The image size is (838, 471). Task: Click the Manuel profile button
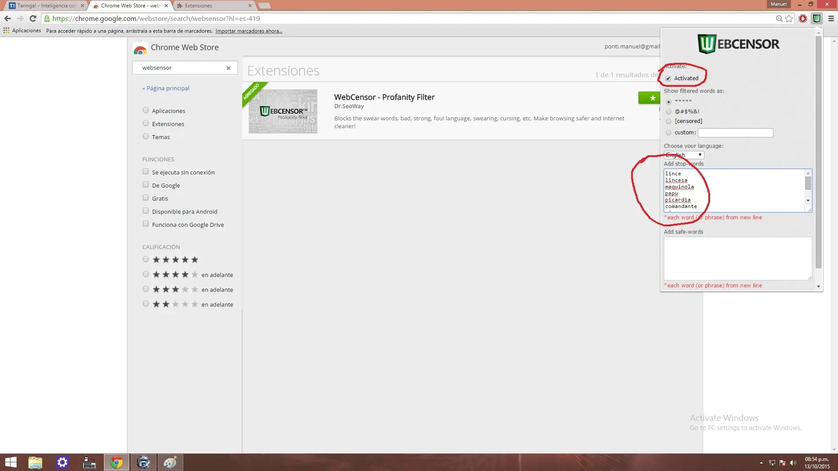[778, 4]
